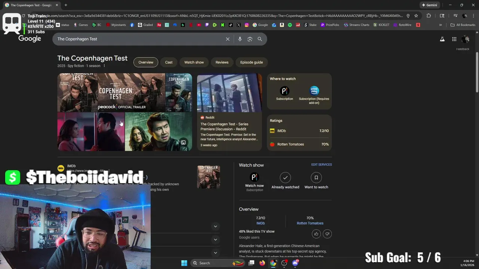Viewport: 479px width, 269px height.
Task: Open the Google apps grid
Action: tap(454, 39)
